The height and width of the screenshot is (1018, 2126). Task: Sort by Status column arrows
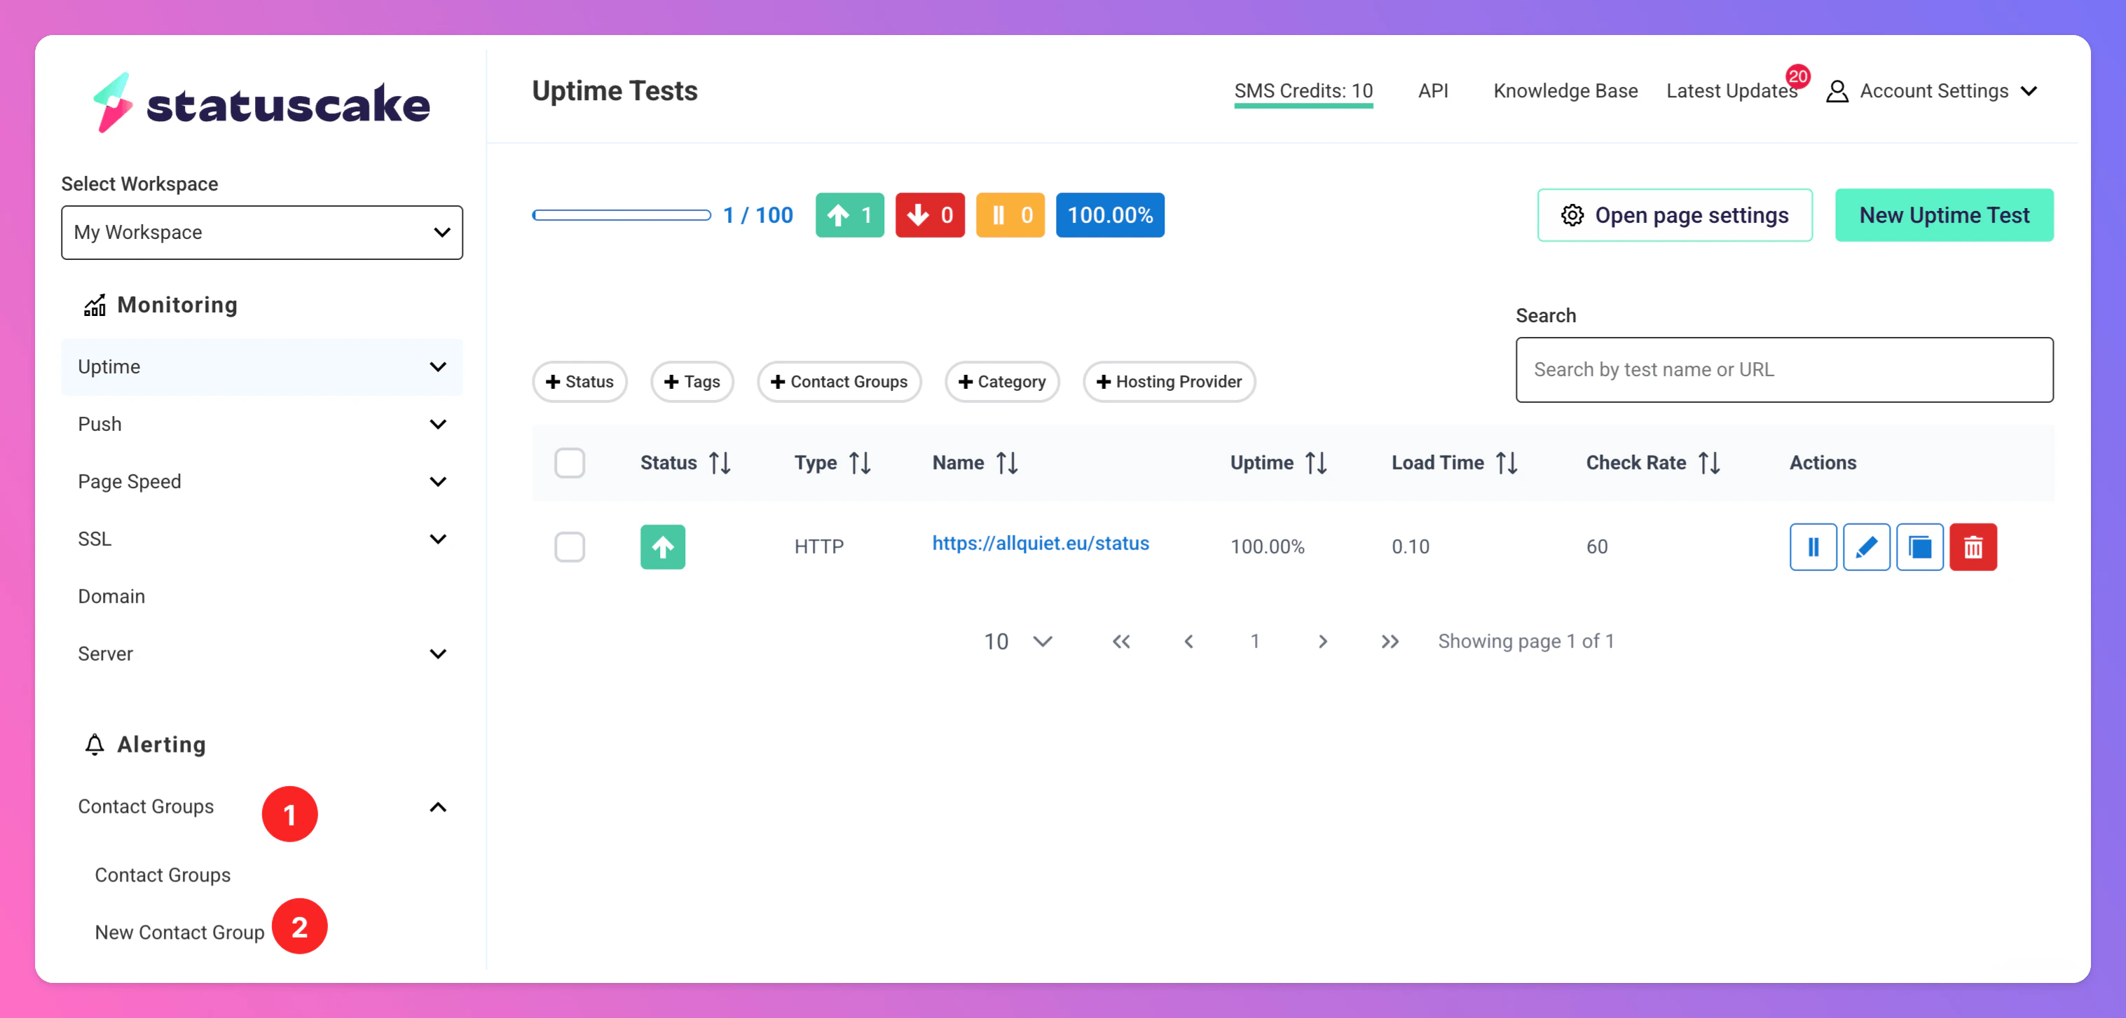[720, 463]
